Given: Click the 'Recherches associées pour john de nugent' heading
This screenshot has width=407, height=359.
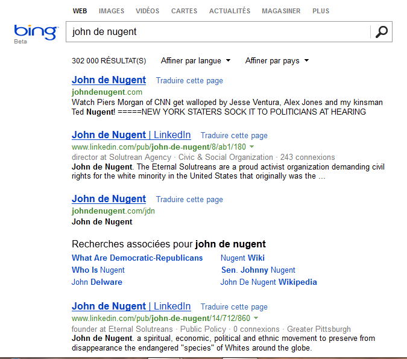Looking at the screenshot, I should [x=169, y=244].
